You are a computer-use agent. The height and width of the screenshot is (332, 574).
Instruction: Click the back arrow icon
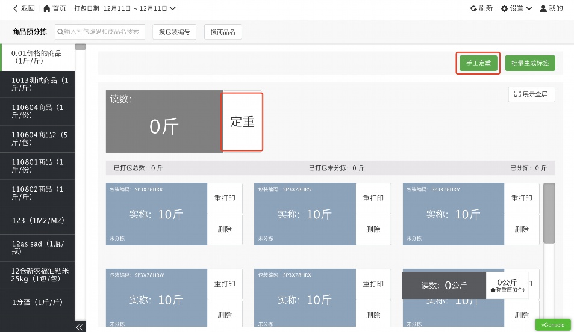point(16,8)
